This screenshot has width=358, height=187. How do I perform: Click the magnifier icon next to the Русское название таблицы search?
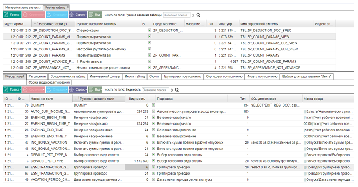[198, 15]
